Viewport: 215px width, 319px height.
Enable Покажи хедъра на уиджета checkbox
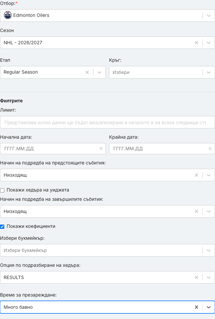[x=2, y=190]
